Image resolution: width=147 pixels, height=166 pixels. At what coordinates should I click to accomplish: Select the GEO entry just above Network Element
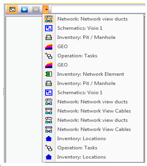[x=62, y=65]
